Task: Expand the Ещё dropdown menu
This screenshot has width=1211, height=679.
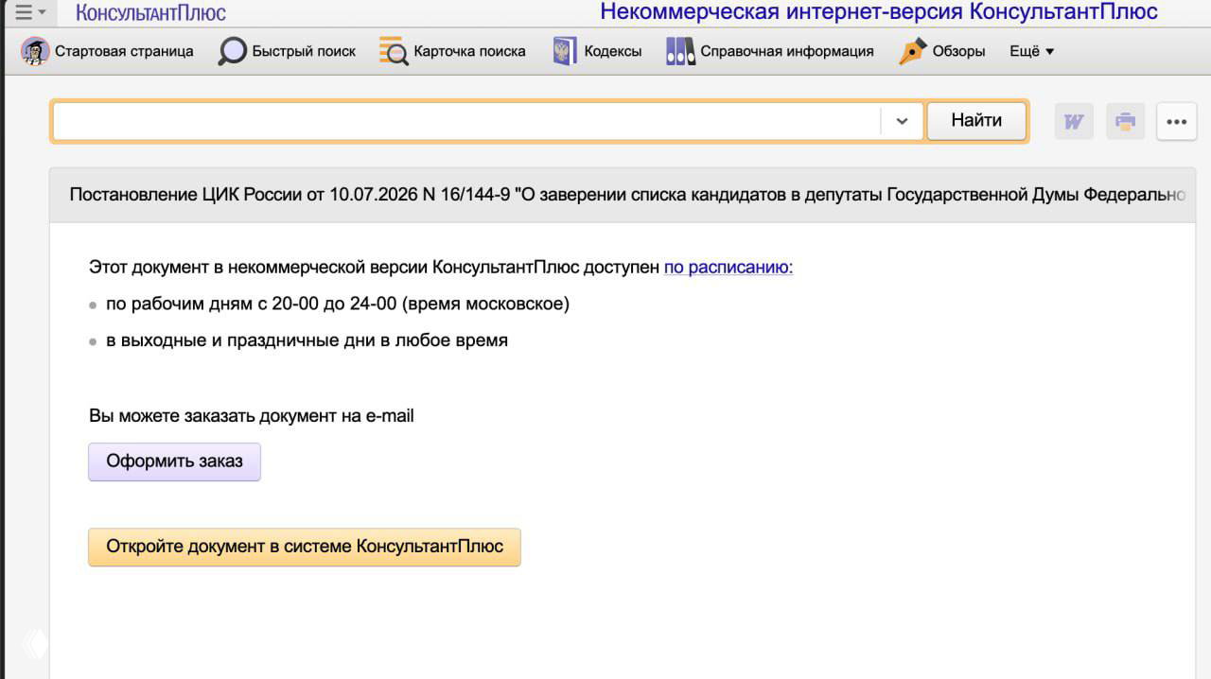Action: click(x=1031, y=51)
